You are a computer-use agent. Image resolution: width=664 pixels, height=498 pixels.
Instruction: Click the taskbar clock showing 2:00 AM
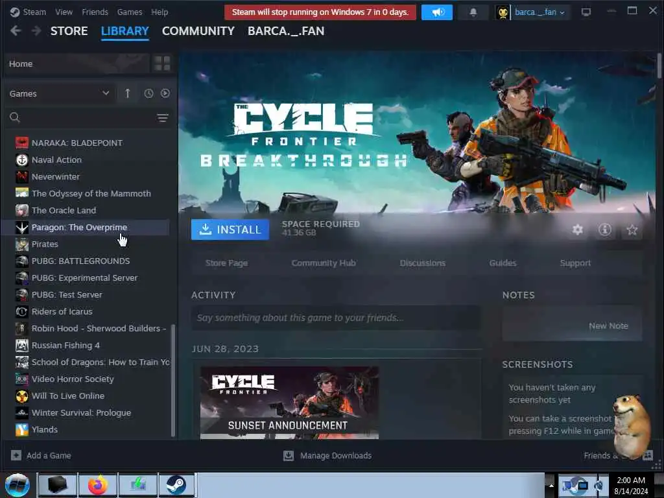(x=631, y=485)
